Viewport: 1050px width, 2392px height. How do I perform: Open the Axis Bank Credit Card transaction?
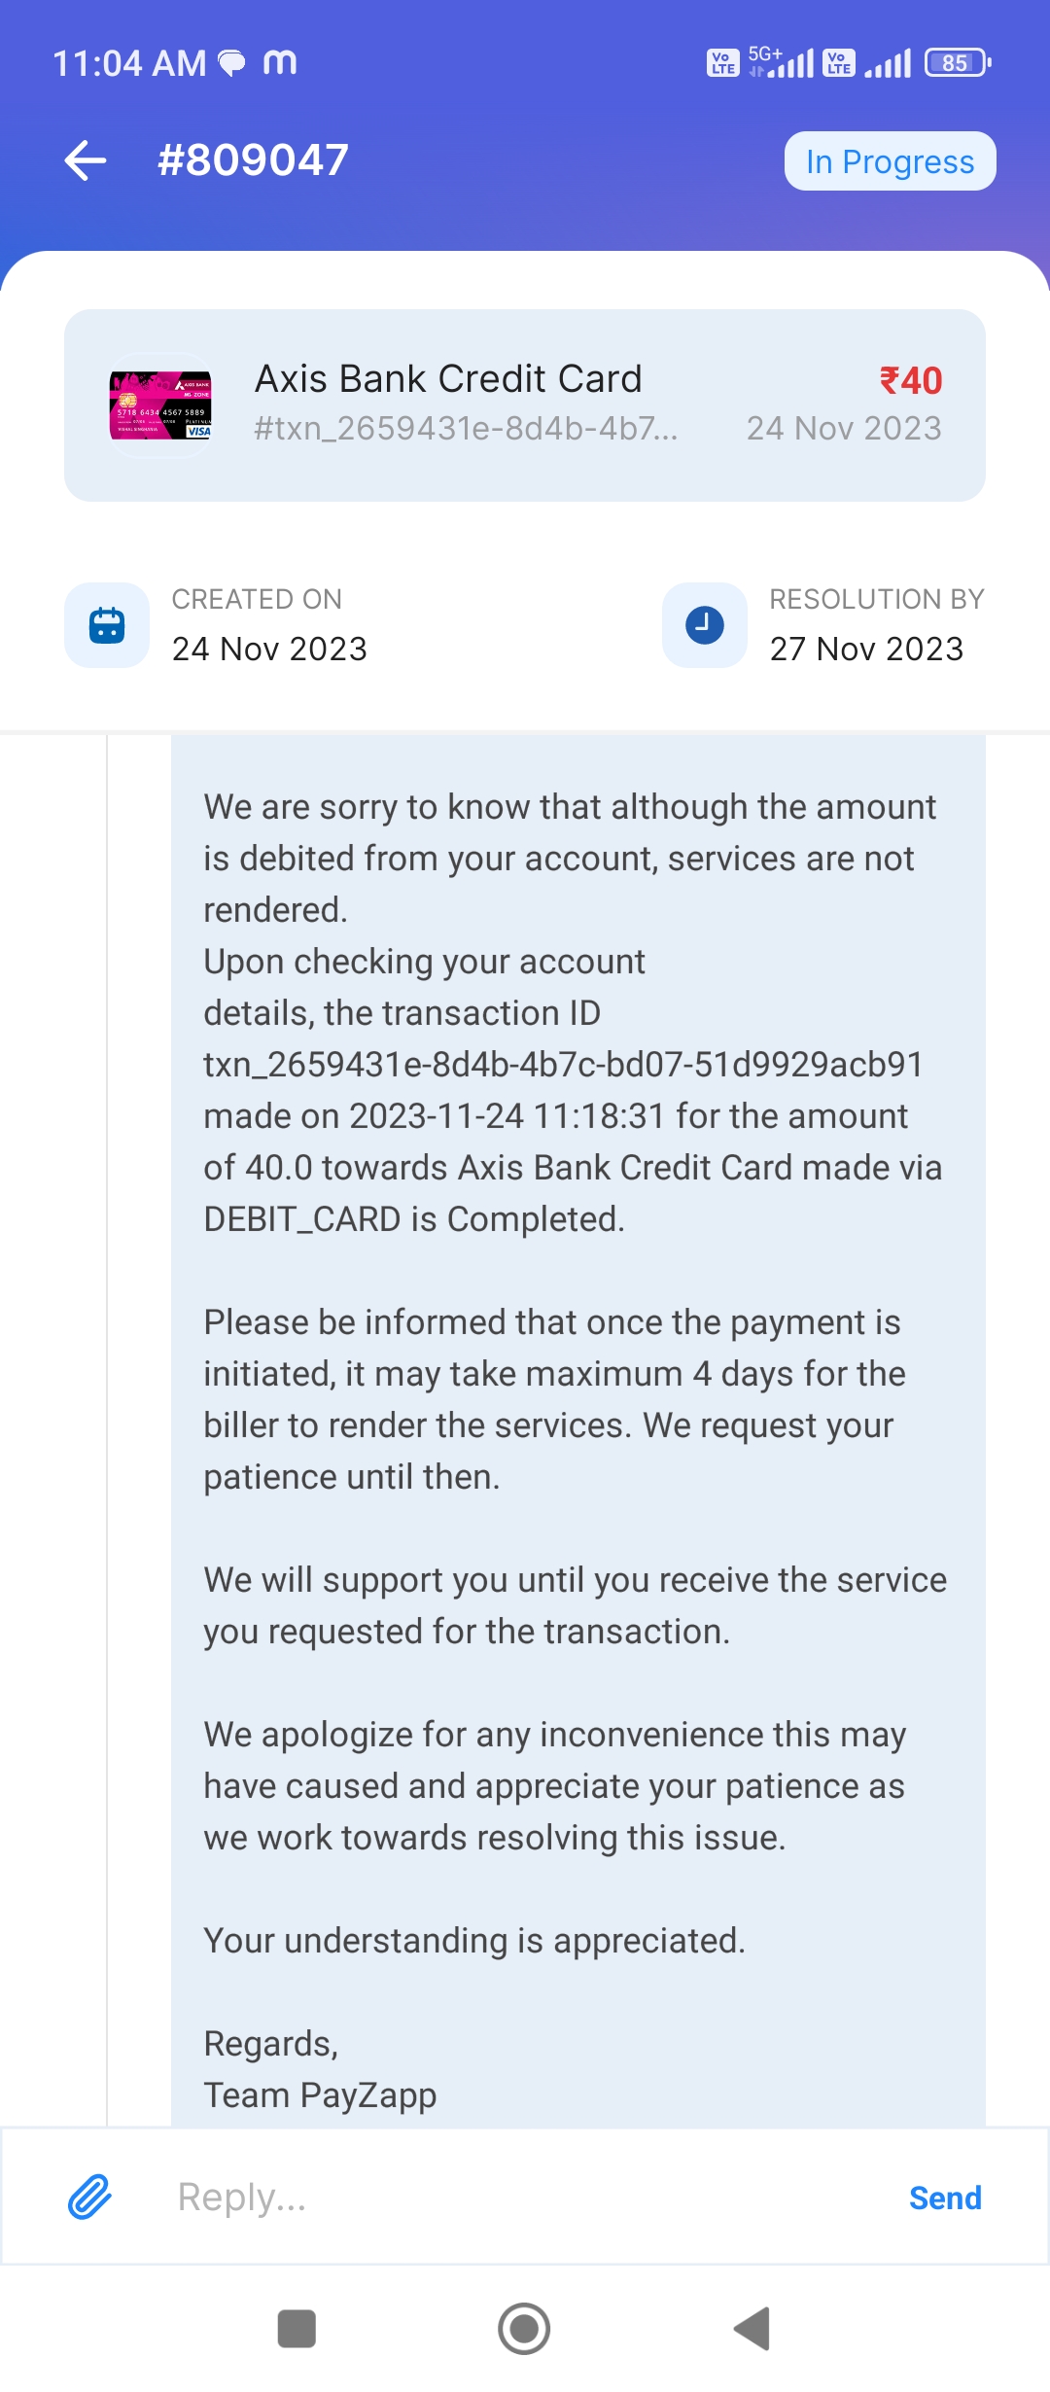448,379
